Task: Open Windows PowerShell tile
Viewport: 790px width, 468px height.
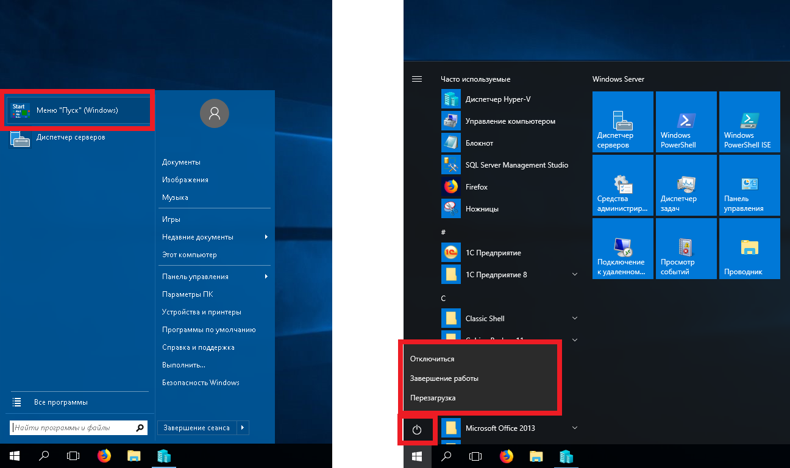Action: click(686, 122)
